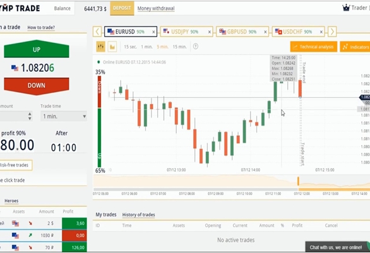The image size is (370, 253).
Task: Select the 1 min. chart interval
Action: pyautogui.click(x=146, y=47)
